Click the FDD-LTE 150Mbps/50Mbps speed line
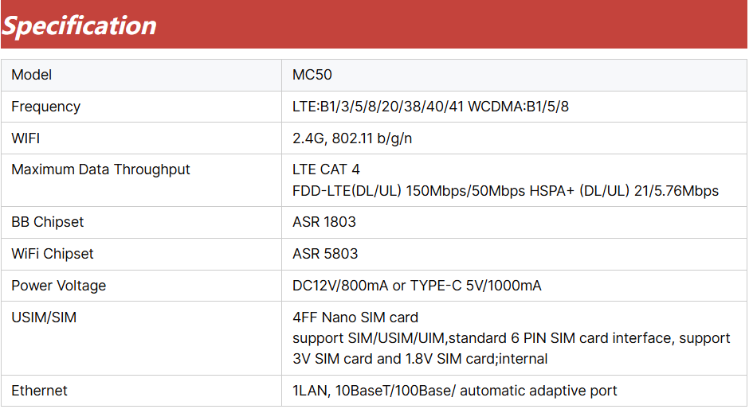The height and width of the screenshot is (409, 749). click(x=505, y=191)
